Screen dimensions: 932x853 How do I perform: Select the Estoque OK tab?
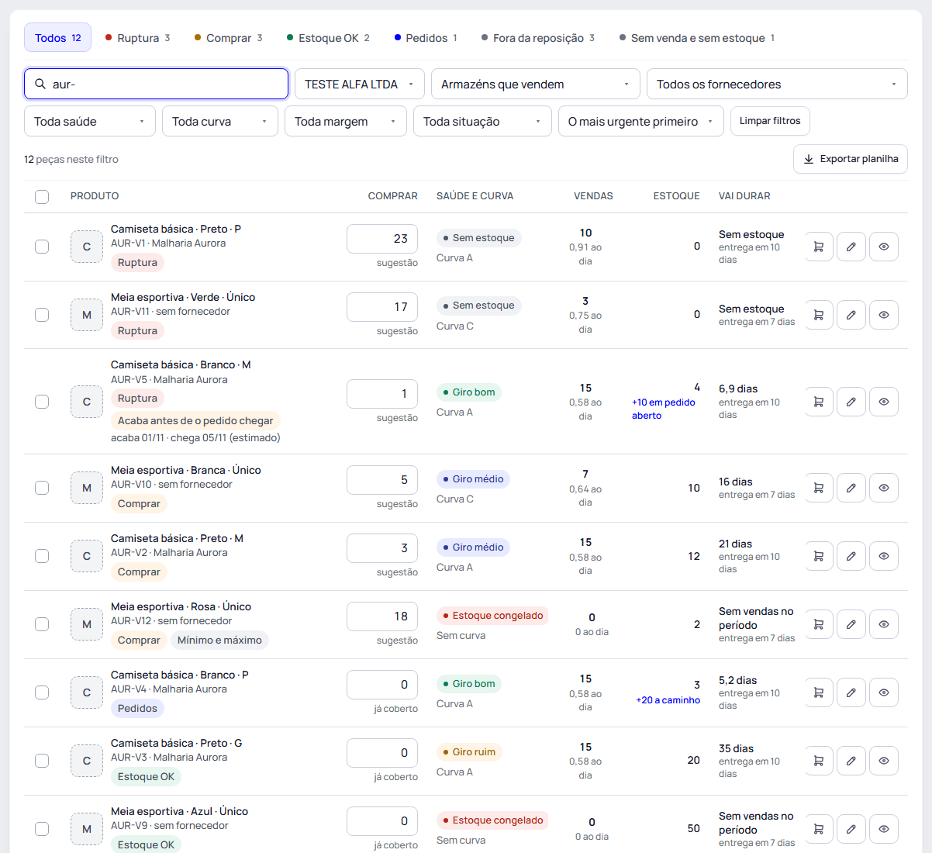[x=328, y=38]
